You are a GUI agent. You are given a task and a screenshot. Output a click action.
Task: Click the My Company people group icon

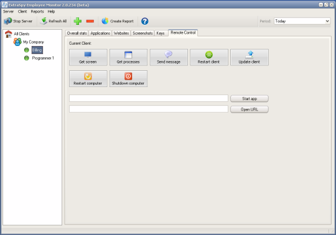[17, 42]
